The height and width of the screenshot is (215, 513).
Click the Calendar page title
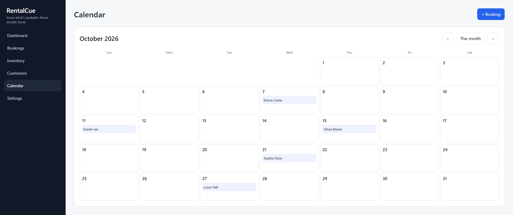coord(89,15)
